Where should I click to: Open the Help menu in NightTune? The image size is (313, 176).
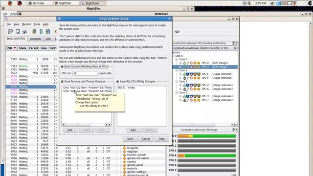[45, 24]
